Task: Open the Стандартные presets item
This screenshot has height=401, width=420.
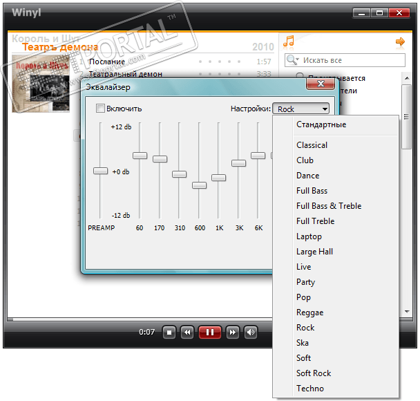Action: tap(336, 124)
